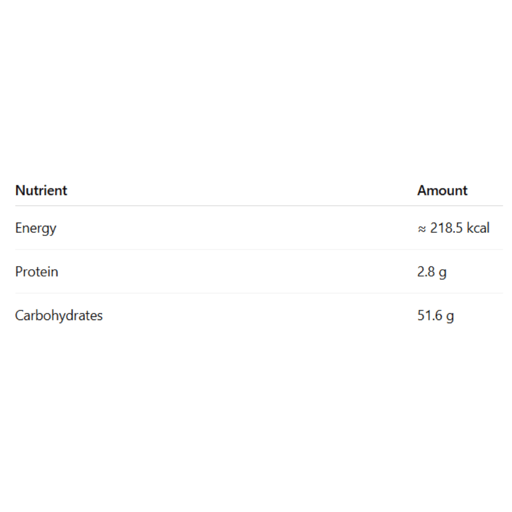This screenshot has width=512, height=512.
Task: Click the number "2.8" in Protein row
Action: (x=426, y=271)
